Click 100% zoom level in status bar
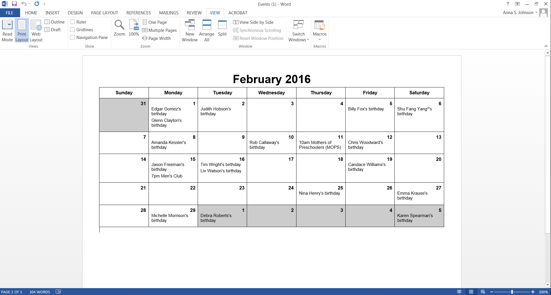The height and width of the screenshot is (295, 551). pos(543,292)
